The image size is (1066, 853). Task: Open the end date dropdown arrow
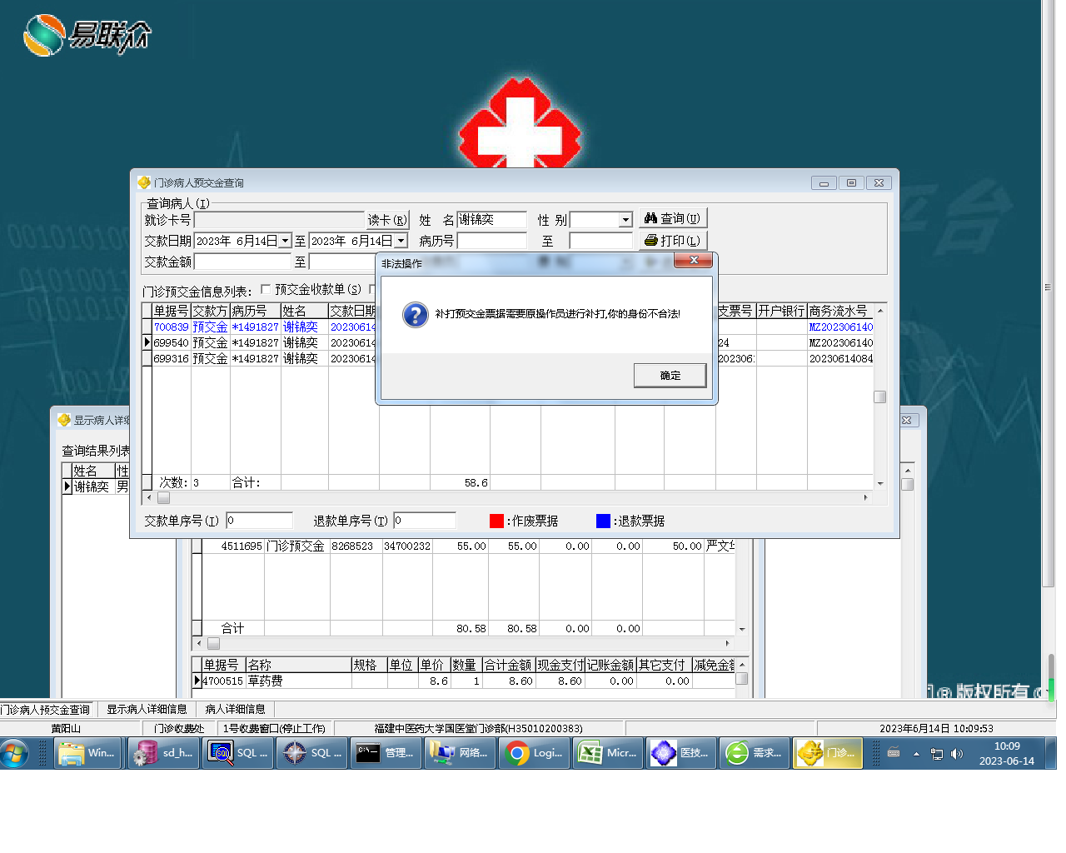pyautogui.click(x=401, y=241)
